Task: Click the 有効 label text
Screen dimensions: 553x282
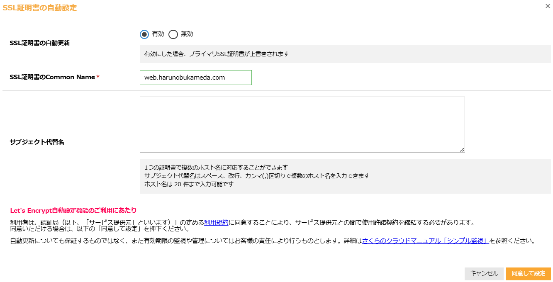Action: tap(158, 34)
